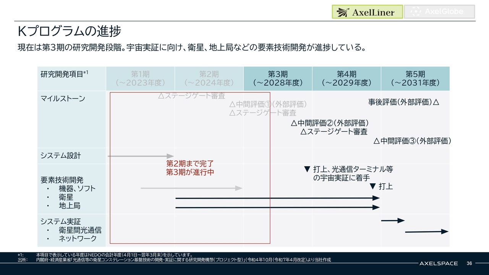This screenshot has width=489, height=275.
Task: Click the システム設計 row label
Action: (x=60, y=155)
